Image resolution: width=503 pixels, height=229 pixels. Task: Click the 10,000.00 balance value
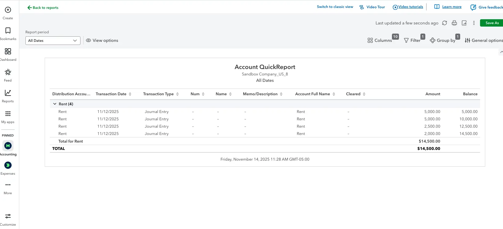tap(468, 119)
